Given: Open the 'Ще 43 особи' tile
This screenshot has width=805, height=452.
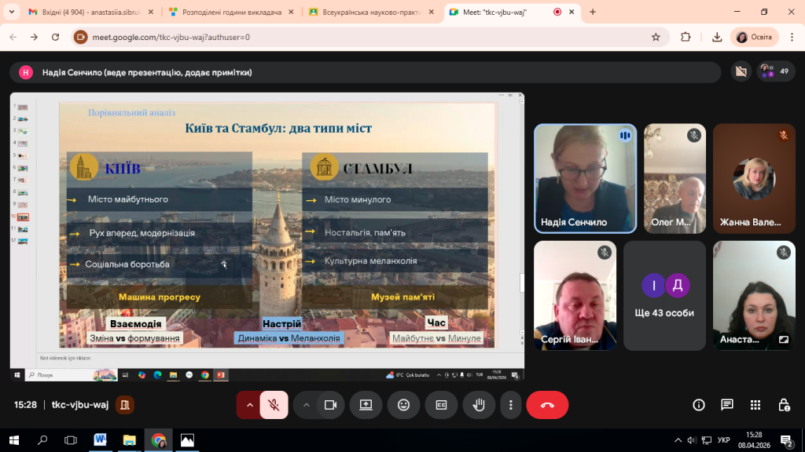Looking at the screenshot, I should pyautogui.click(x=665, y=295).
